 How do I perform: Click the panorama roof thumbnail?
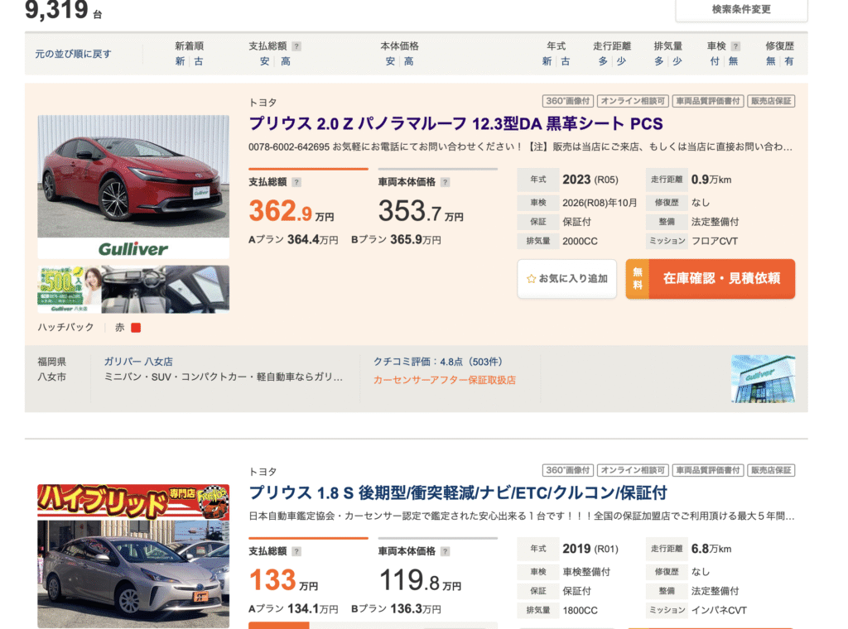coord(197,289)
